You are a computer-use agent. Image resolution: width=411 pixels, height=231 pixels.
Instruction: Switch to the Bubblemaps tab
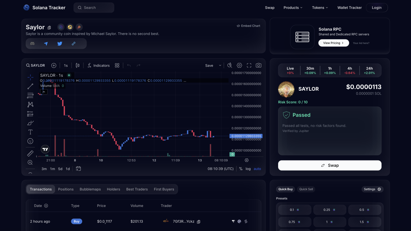90,189
